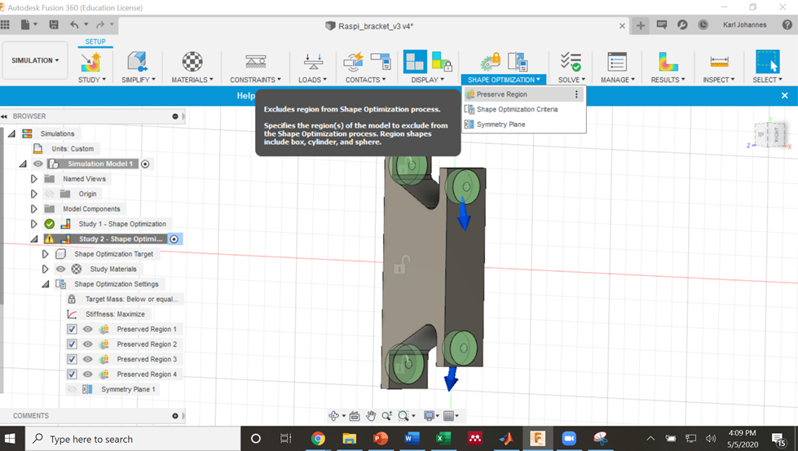The height and width of the screenshot is (451, 798).
Task: Click the Save icon
Action: (x=54, y=24)
